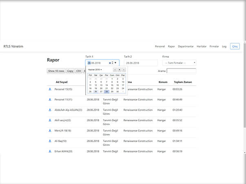Viewport: 246px width, 184px height.
Task: Toggle the Tarih 1 calendar dropdown arrow
Action: [115, 63]
